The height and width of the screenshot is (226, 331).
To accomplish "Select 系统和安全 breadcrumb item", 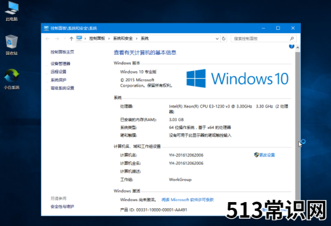I will (123, 39).
